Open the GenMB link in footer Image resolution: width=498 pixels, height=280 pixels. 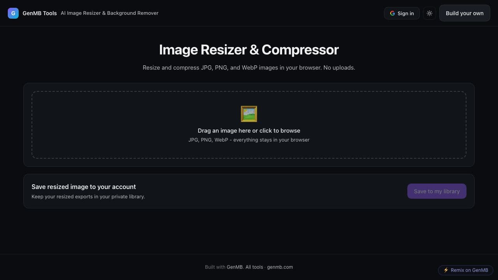tap(235, 267)
